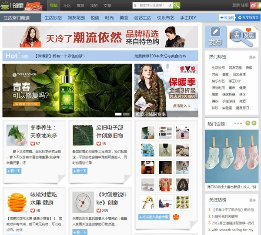Image resolution: width=261 pixels, height=235 pixels.
Task: Open the succulents grid photo thumbnail
Action: 183,202
